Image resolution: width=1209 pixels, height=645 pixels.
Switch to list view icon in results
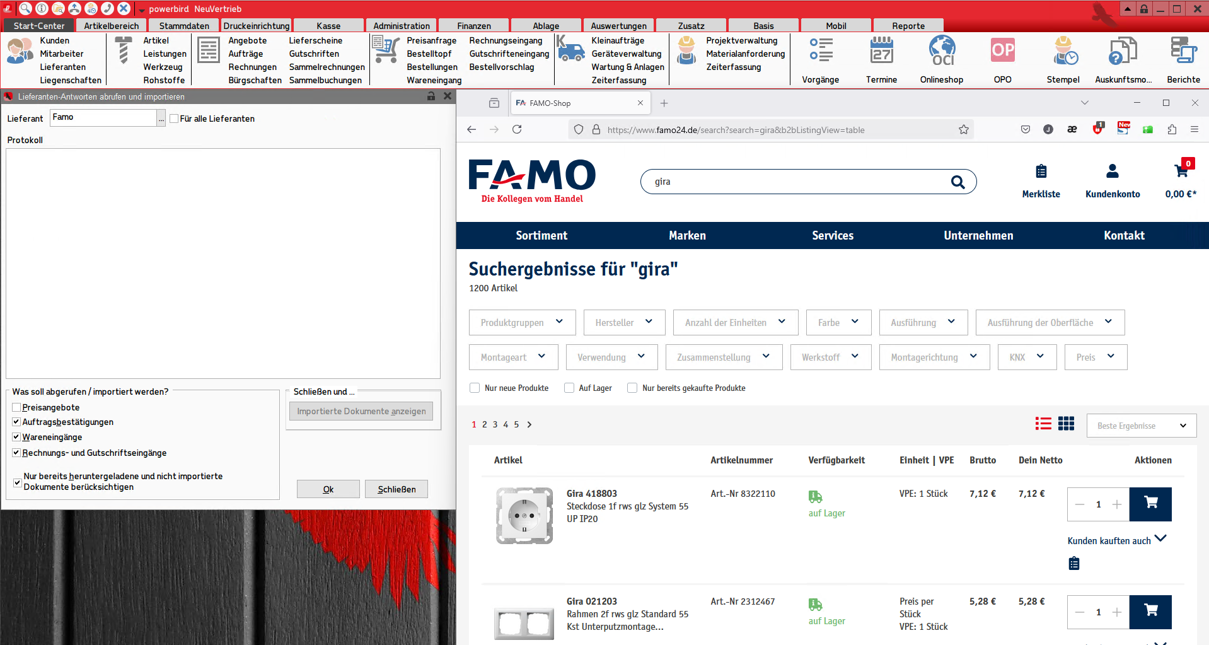tap(1043, 424)
